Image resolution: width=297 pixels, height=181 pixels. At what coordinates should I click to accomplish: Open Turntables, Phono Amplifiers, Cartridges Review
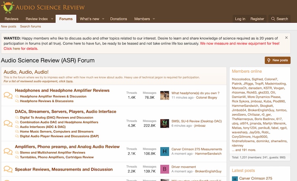pyautogui.click(x=57, y=157)
